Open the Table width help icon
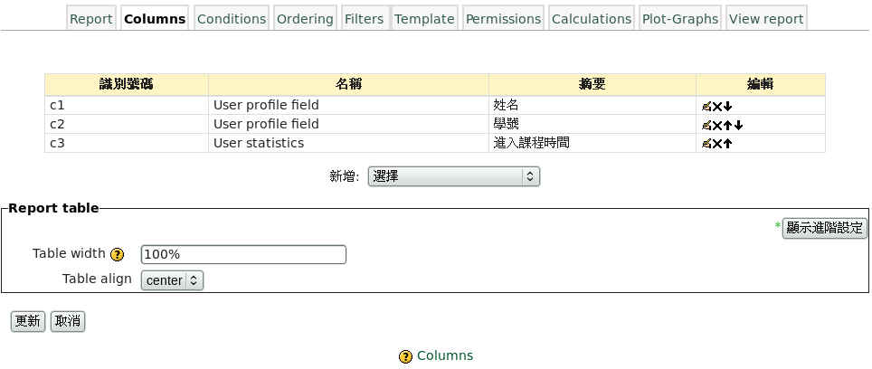Screen dimensions: 872x369 click(x=117, y=254)
